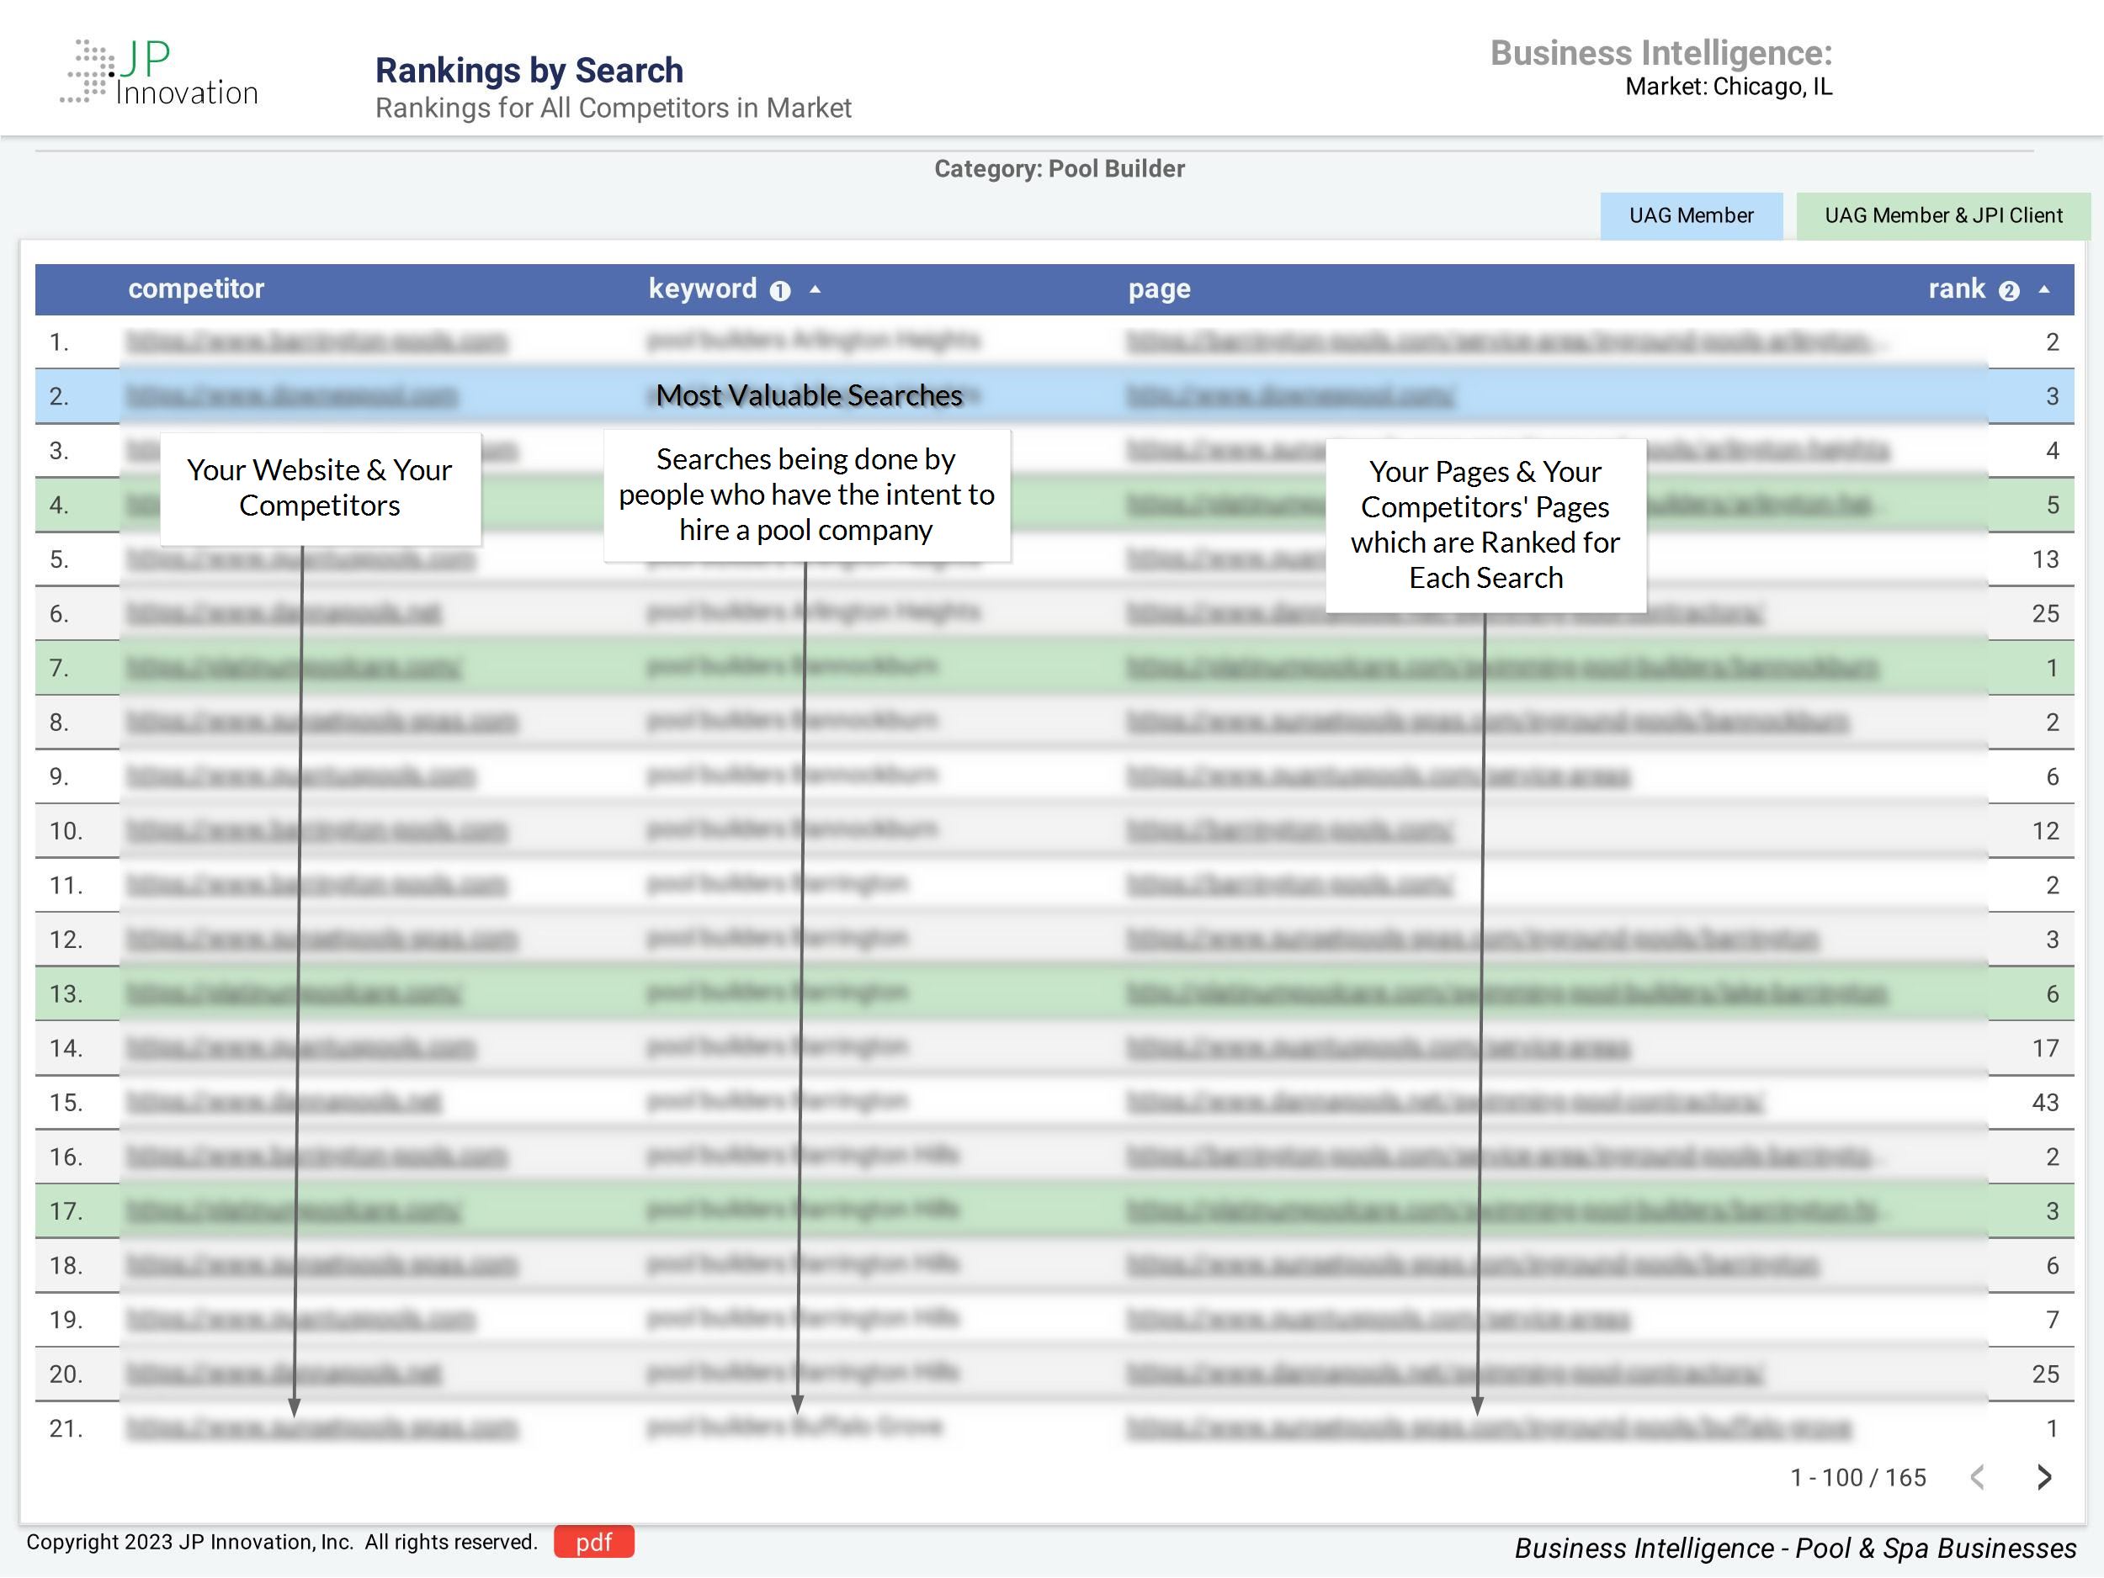This screenshot has height=1578, width=2104.
Task: Go to the previous results page
Action: (1978, 1477)
